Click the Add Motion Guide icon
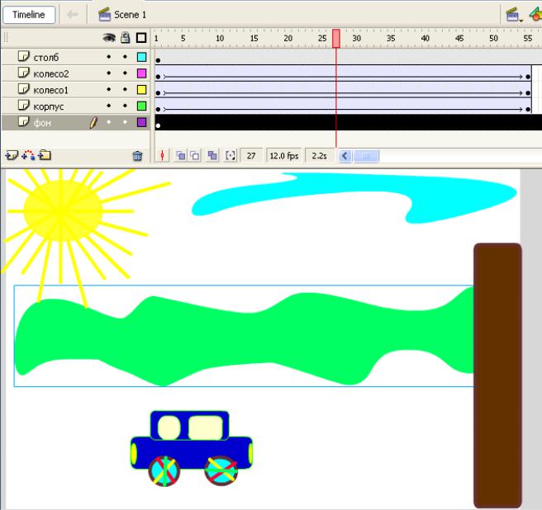 pyautogui.click(x=28, y=155)
